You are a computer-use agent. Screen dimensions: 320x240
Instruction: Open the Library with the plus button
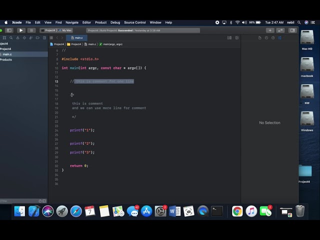[x=270, y=30]
